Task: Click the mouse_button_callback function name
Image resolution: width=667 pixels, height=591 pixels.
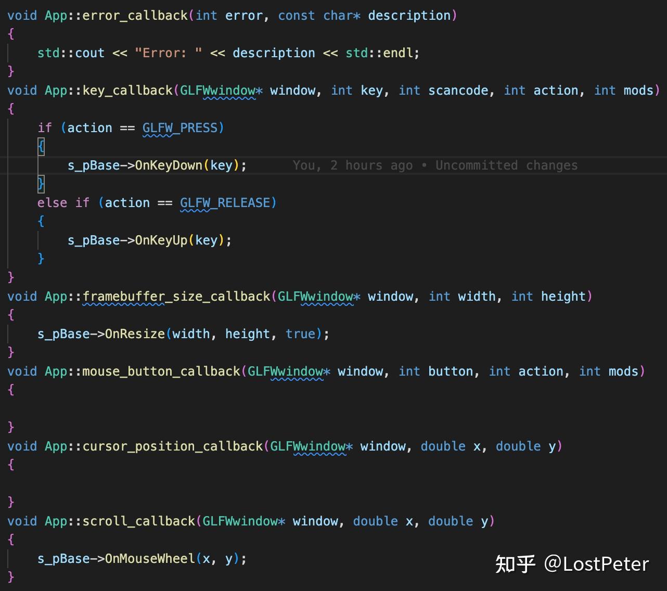Action: (x=161, y=371)
